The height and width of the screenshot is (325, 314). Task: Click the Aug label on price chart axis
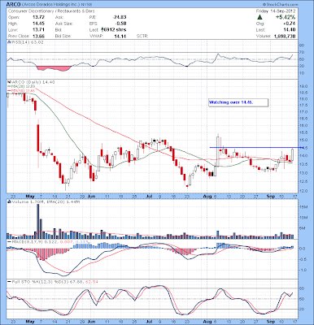(207, 196)
